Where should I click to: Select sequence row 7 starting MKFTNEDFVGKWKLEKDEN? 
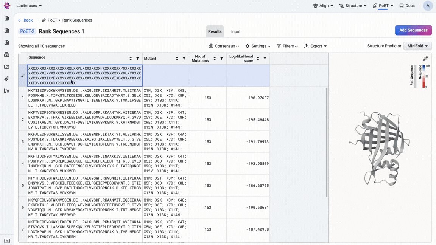click(85, 229)
